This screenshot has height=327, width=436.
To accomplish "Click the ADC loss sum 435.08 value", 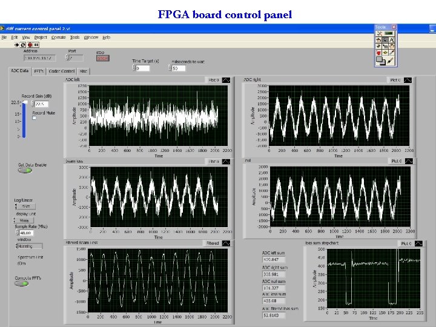I will [x=274, y=301].
